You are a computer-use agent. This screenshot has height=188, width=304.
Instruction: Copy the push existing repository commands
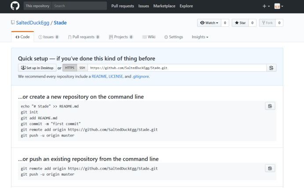[x=270, y=168]
